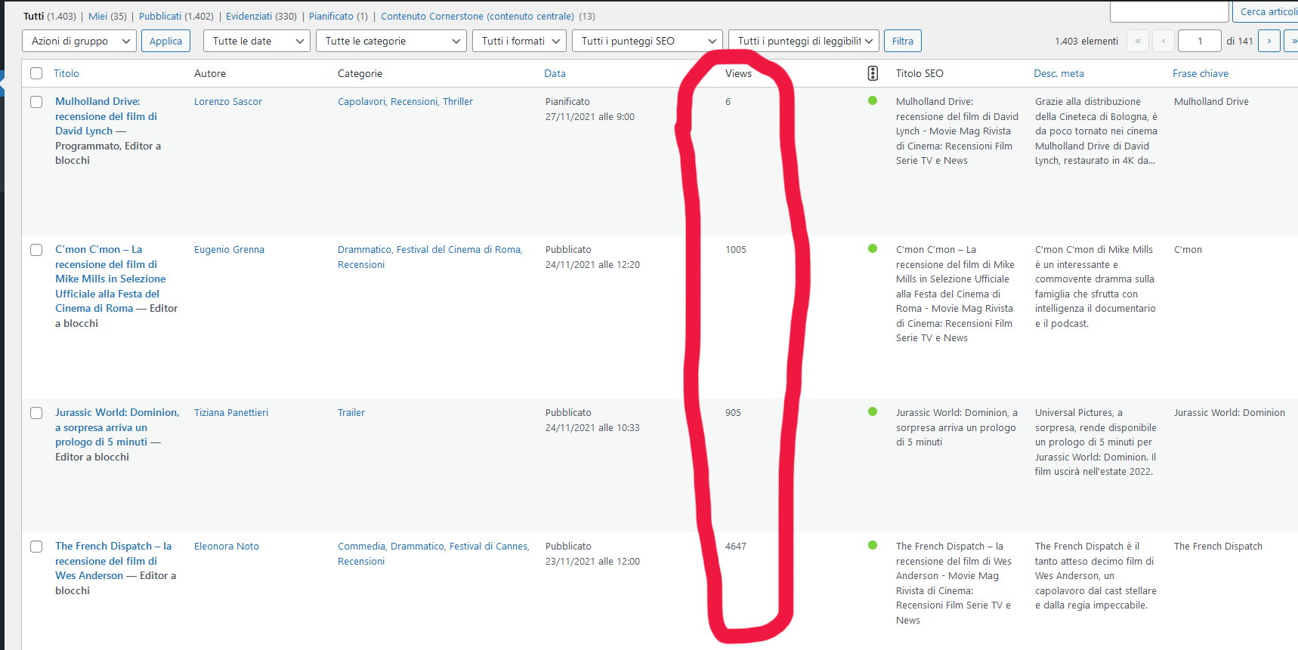Click the 905 views value
This screenshot has width=1298, height=650.
click(733, 412)
